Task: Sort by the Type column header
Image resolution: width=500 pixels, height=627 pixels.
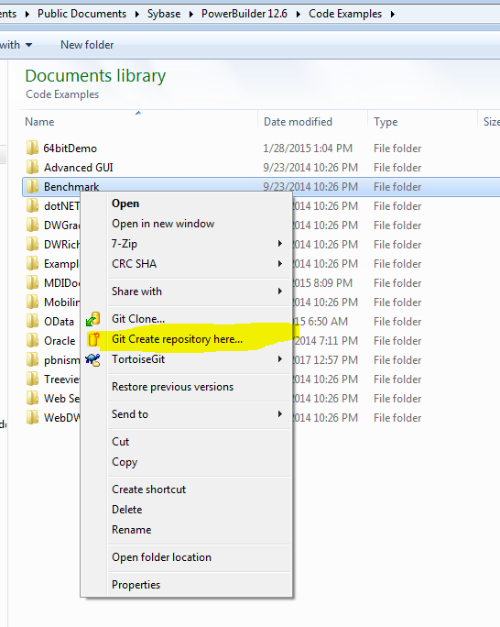Action: 422,122
